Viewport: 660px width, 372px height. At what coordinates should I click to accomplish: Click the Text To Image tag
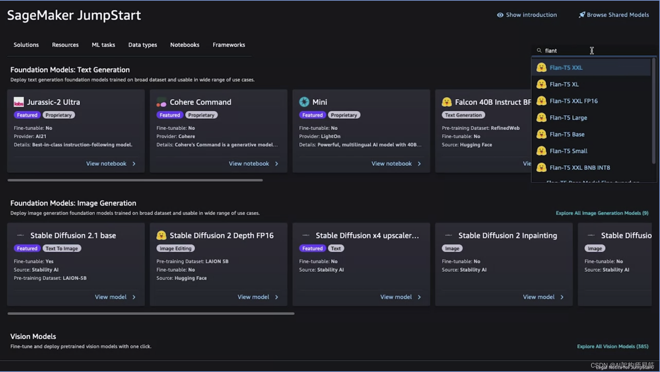tap(62, 248)
